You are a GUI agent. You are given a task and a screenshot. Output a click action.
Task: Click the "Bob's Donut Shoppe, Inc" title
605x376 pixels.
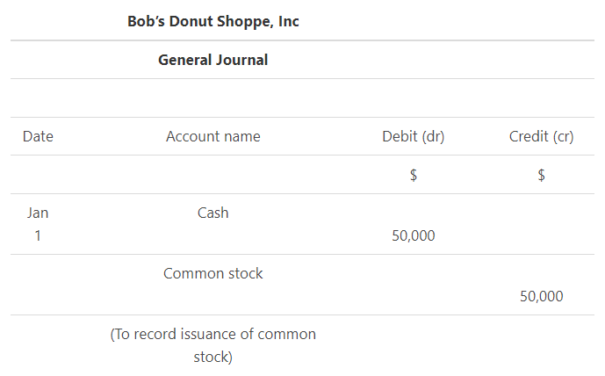[213, 21]
